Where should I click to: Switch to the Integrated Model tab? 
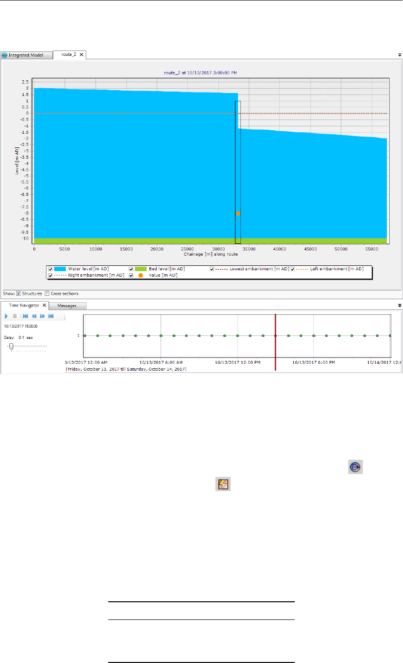click(x=25, y=55)
